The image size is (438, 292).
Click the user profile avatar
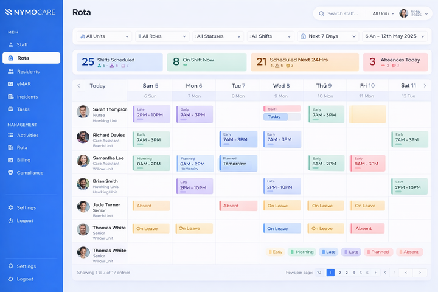coord(404,13)
